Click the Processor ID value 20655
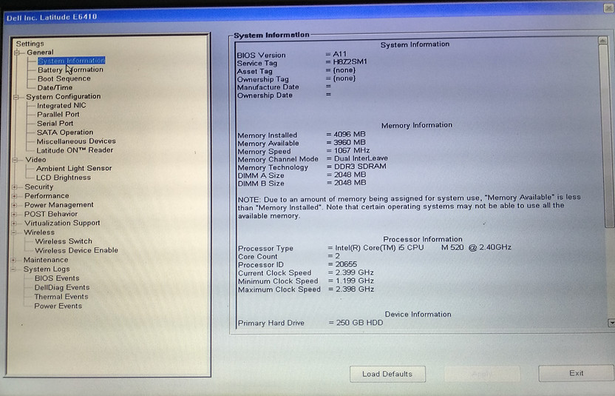The width and height of the screenshot is (615, 396). click(347, 264)
